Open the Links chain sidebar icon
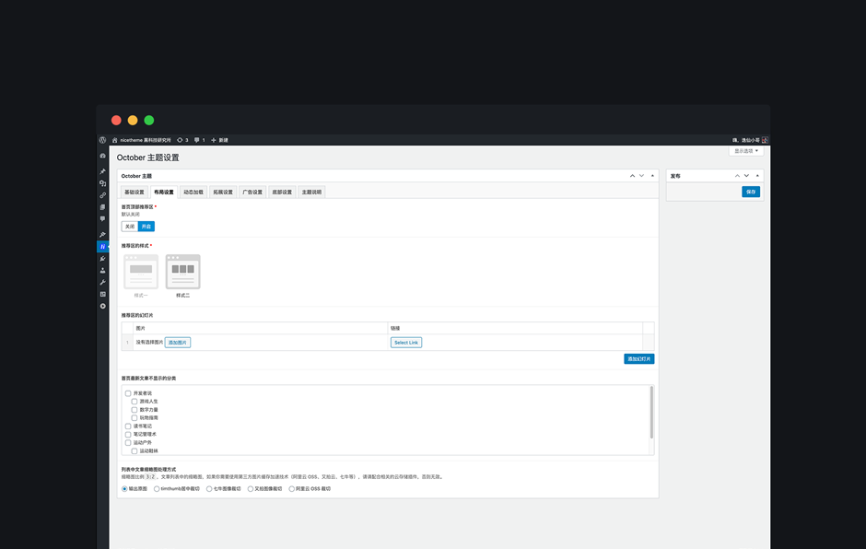866x549 pixels. point(103,195)
